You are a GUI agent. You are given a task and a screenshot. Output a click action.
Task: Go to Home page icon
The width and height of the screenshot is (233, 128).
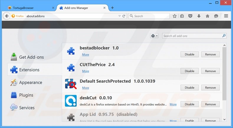coord(207,16)
